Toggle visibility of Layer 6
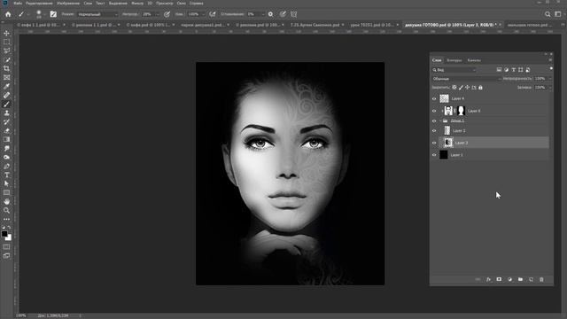This screenshot has height=319, width=567. (x=434, y=111)
